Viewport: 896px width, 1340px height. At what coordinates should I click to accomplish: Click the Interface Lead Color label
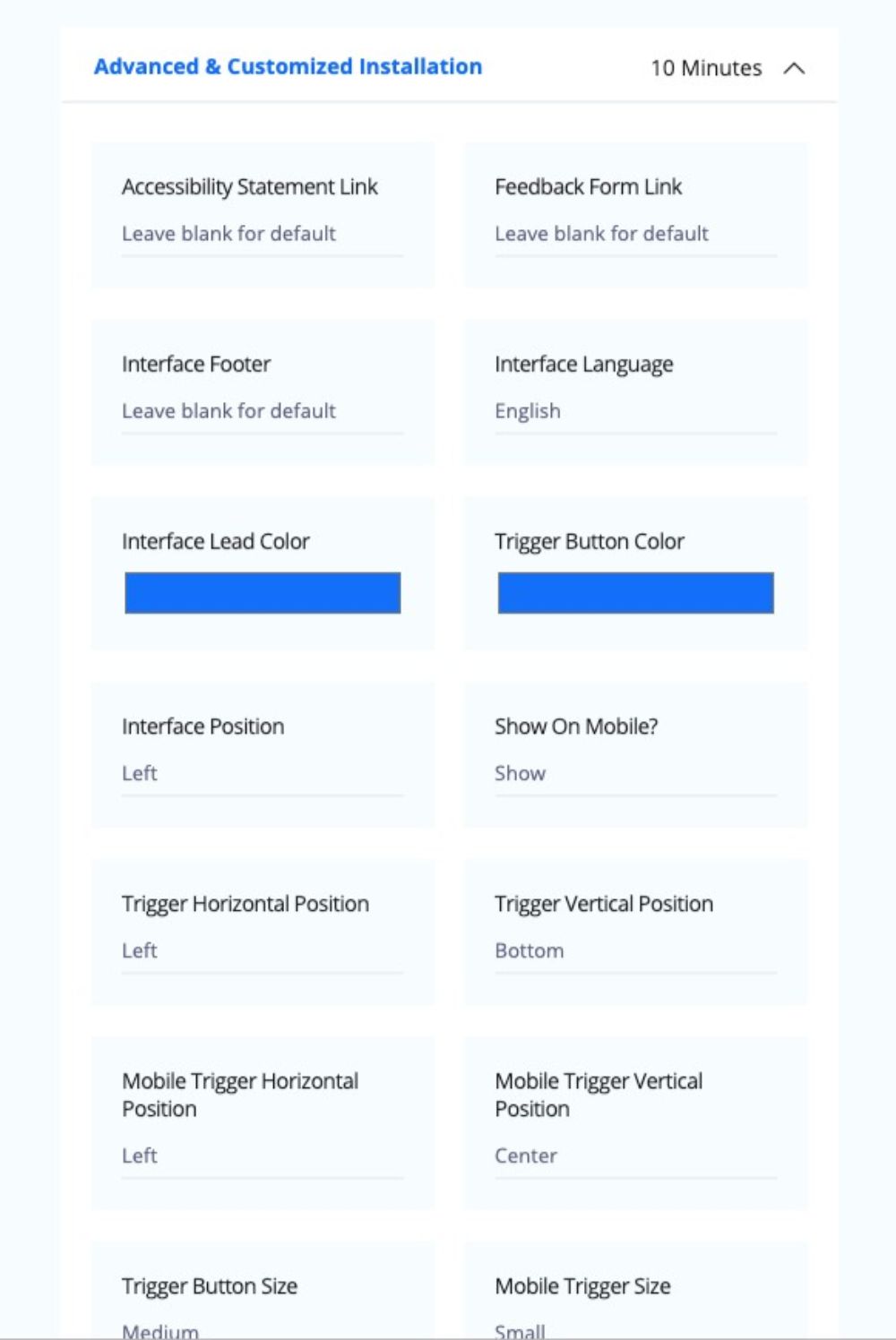[216, 541]
